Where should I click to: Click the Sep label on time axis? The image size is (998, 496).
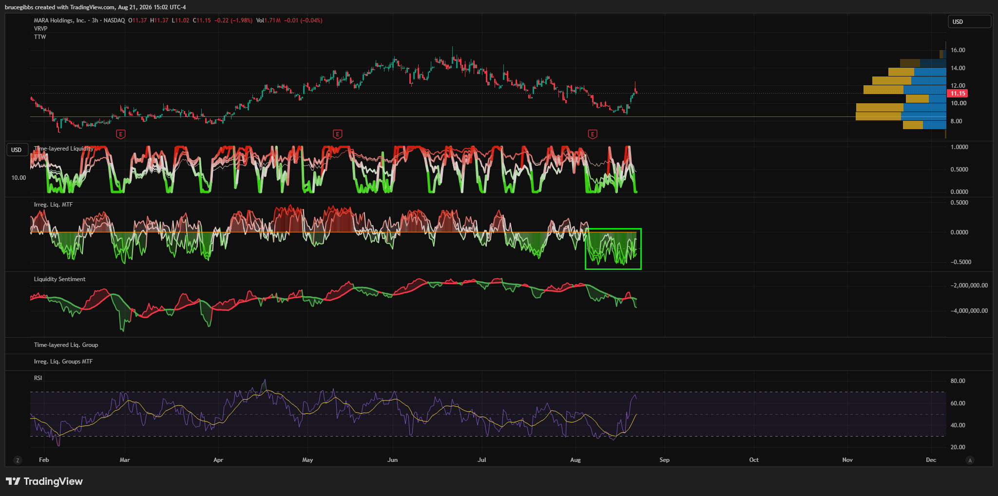(665, 460)
